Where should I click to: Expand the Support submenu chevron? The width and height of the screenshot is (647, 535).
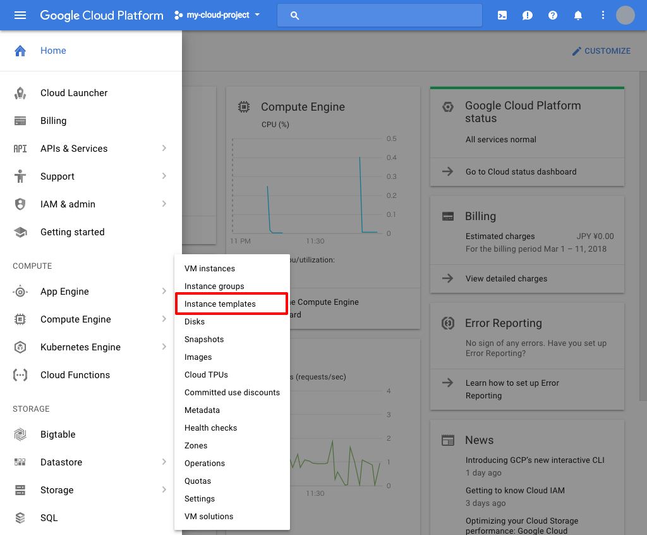click(164, 176)
